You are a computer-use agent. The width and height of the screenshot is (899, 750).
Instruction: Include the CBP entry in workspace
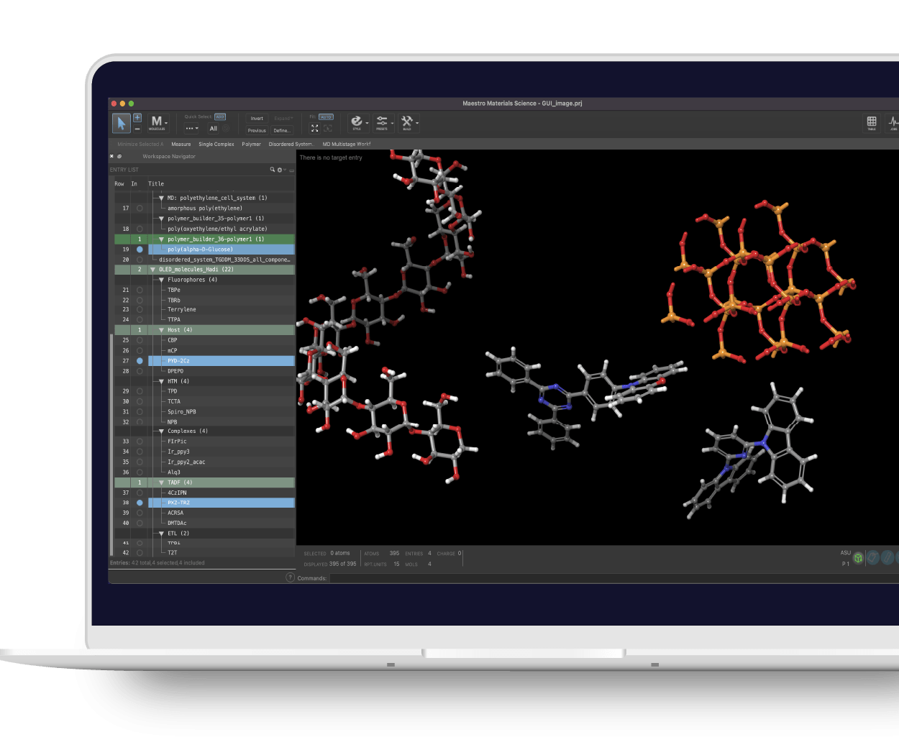140,340
